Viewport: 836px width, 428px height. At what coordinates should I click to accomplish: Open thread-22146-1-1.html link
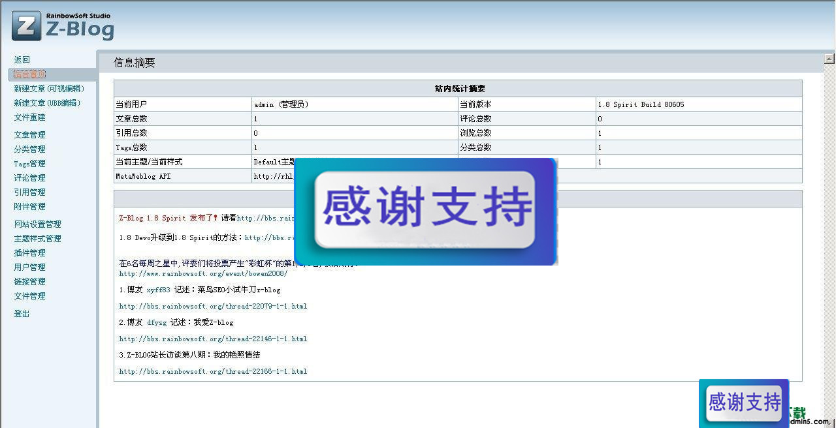[213, 339]
